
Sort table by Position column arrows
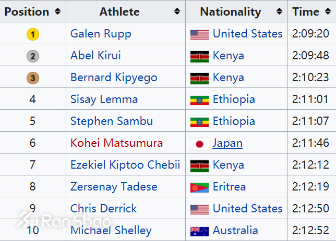[x=57, y=11]
